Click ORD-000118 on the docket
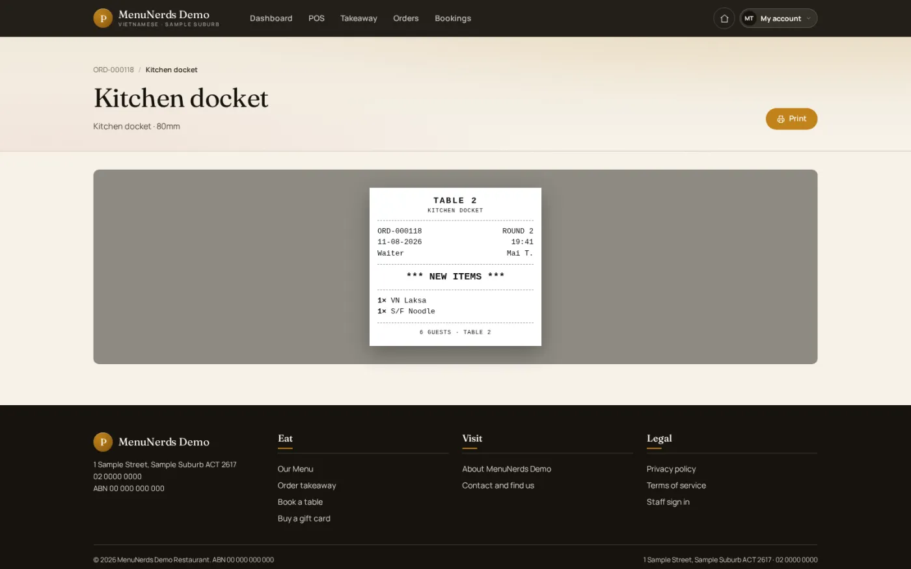The height and width of the screenshot is (569, 911). click(x=400, y=231)
